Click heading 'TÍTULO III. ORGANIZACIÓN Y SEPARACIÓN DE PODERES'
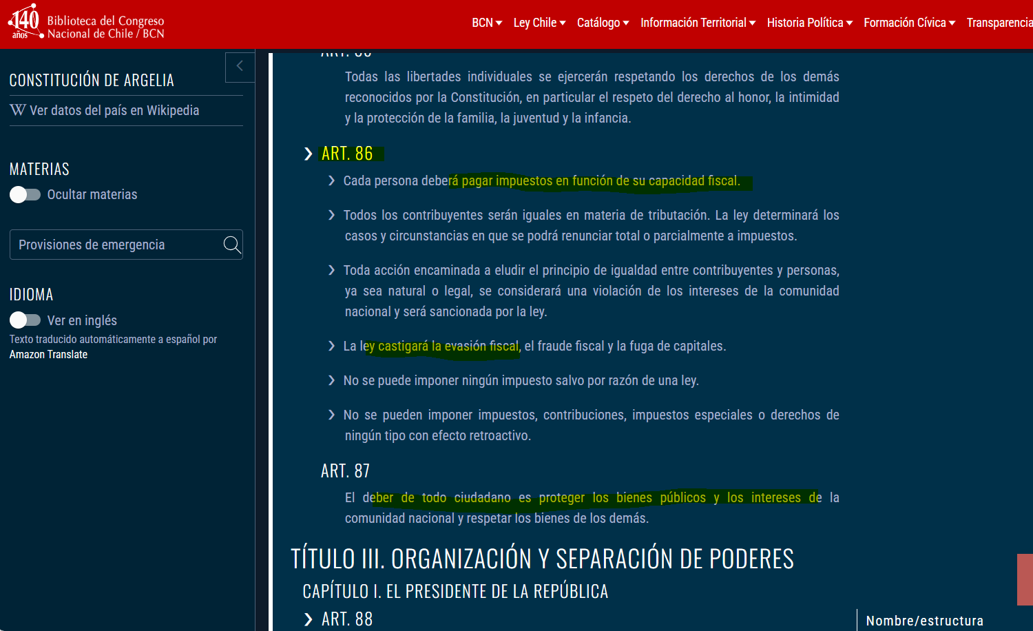 [543, 559]
